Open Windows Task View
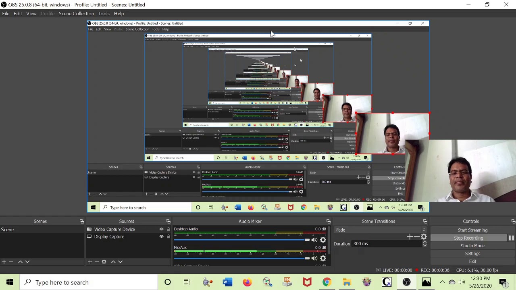This screenshot has height=290, width=516. click(x=187, y=282)
